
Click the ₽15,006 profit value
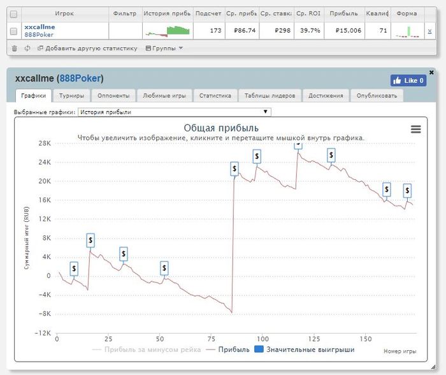point(349,31)
